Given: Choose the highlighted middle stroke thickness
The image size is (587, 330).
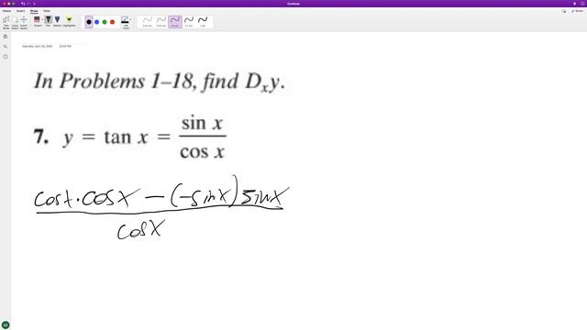Looking at the screenshot, I should 175,22.
